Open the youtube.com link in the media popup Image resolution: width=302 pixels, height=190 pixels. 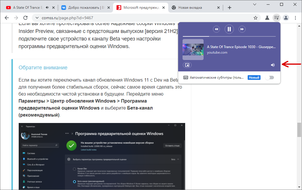(x=217, y=52)
